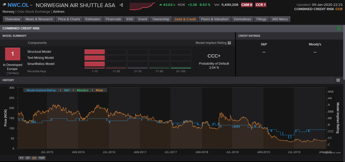
Task: Click the 8.53 % change value
Action: point(205,5)
